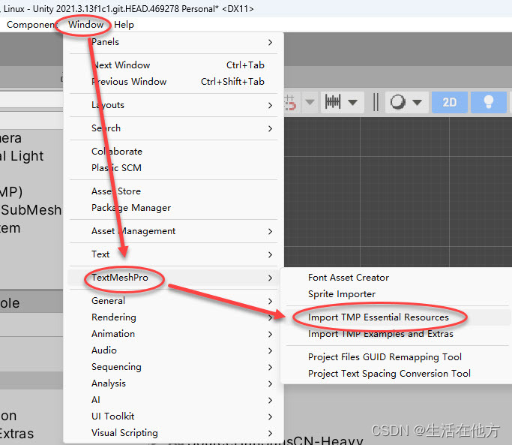This screenshot has width=512, height=445.
Task: Expand the Audio submenu
Action: point(173,350)
